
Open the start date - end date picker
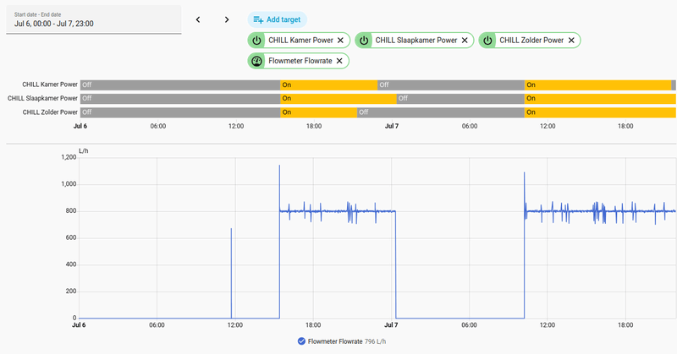94,19
